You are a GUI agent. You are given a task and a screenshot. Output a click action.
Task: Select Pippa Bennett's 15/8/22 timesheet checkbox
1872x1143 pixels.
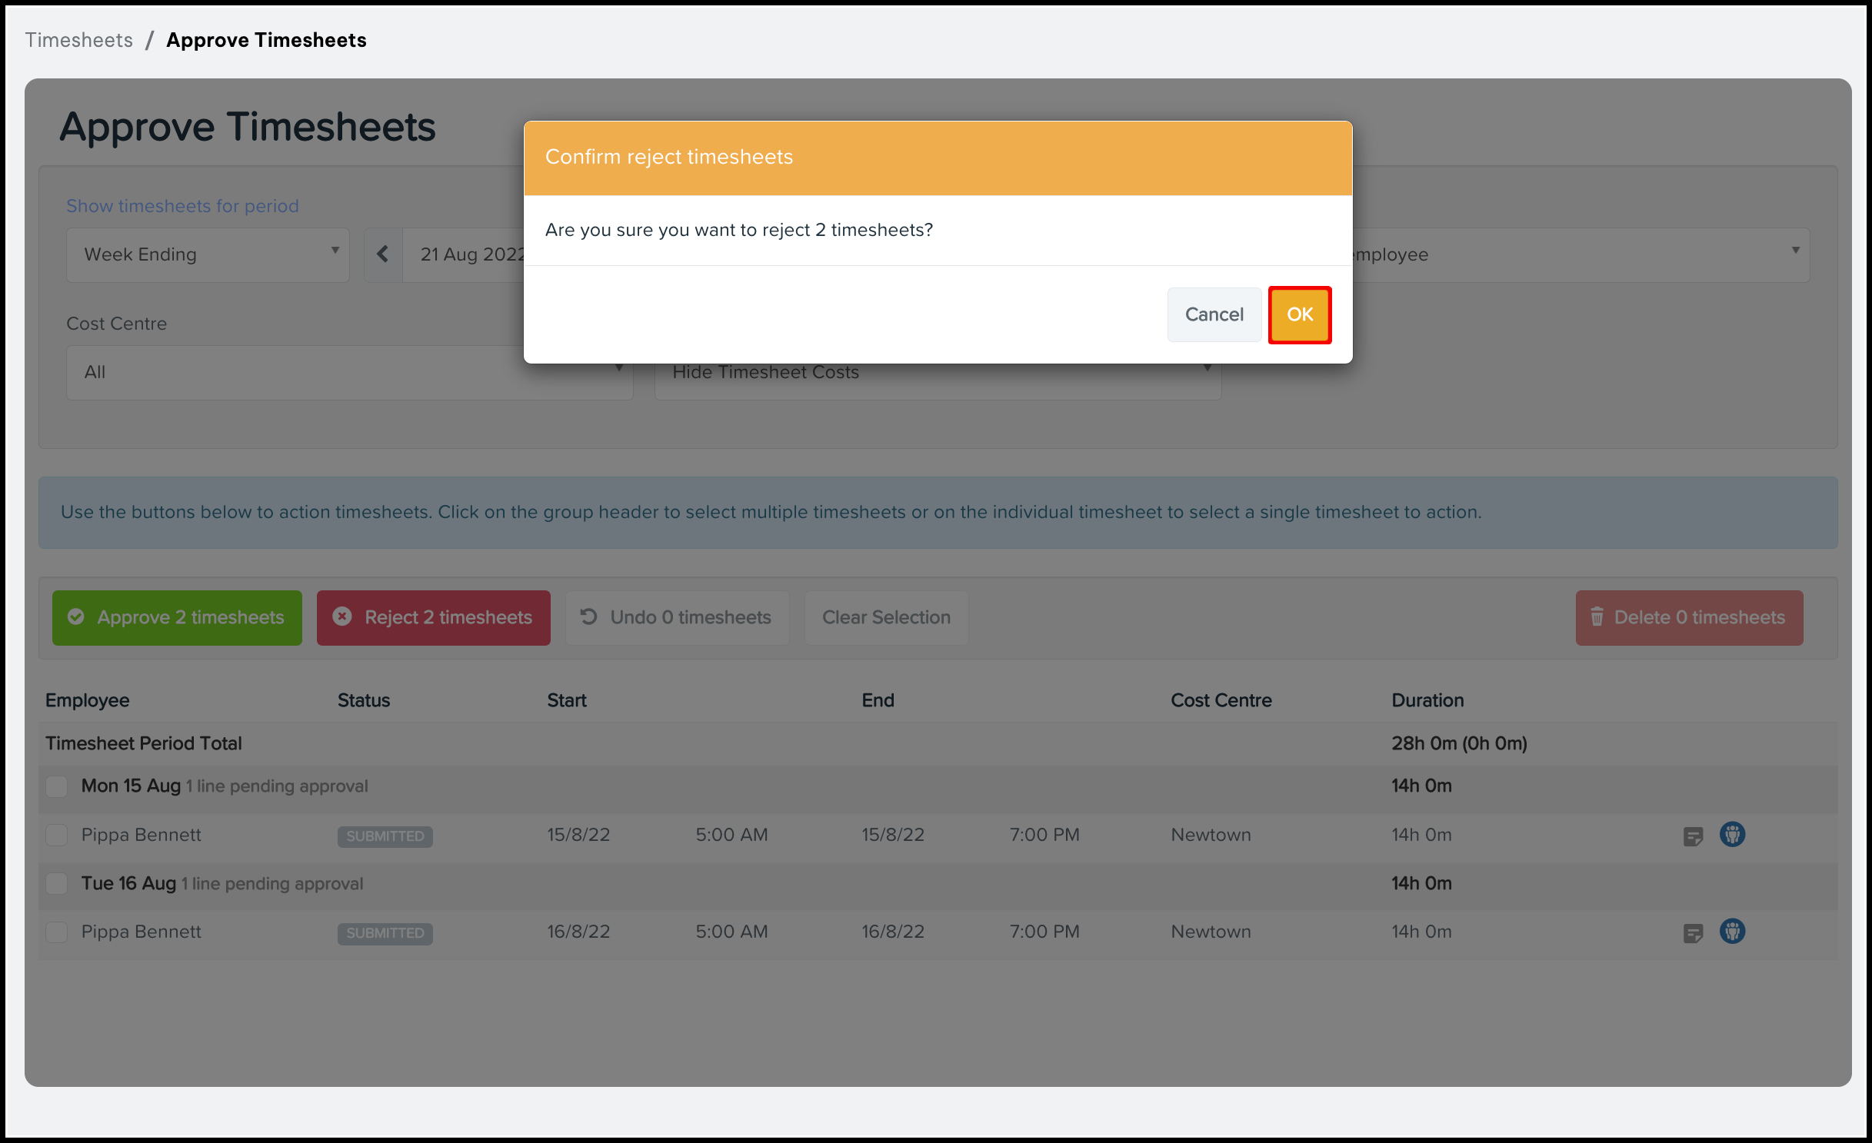coord(57,835)
